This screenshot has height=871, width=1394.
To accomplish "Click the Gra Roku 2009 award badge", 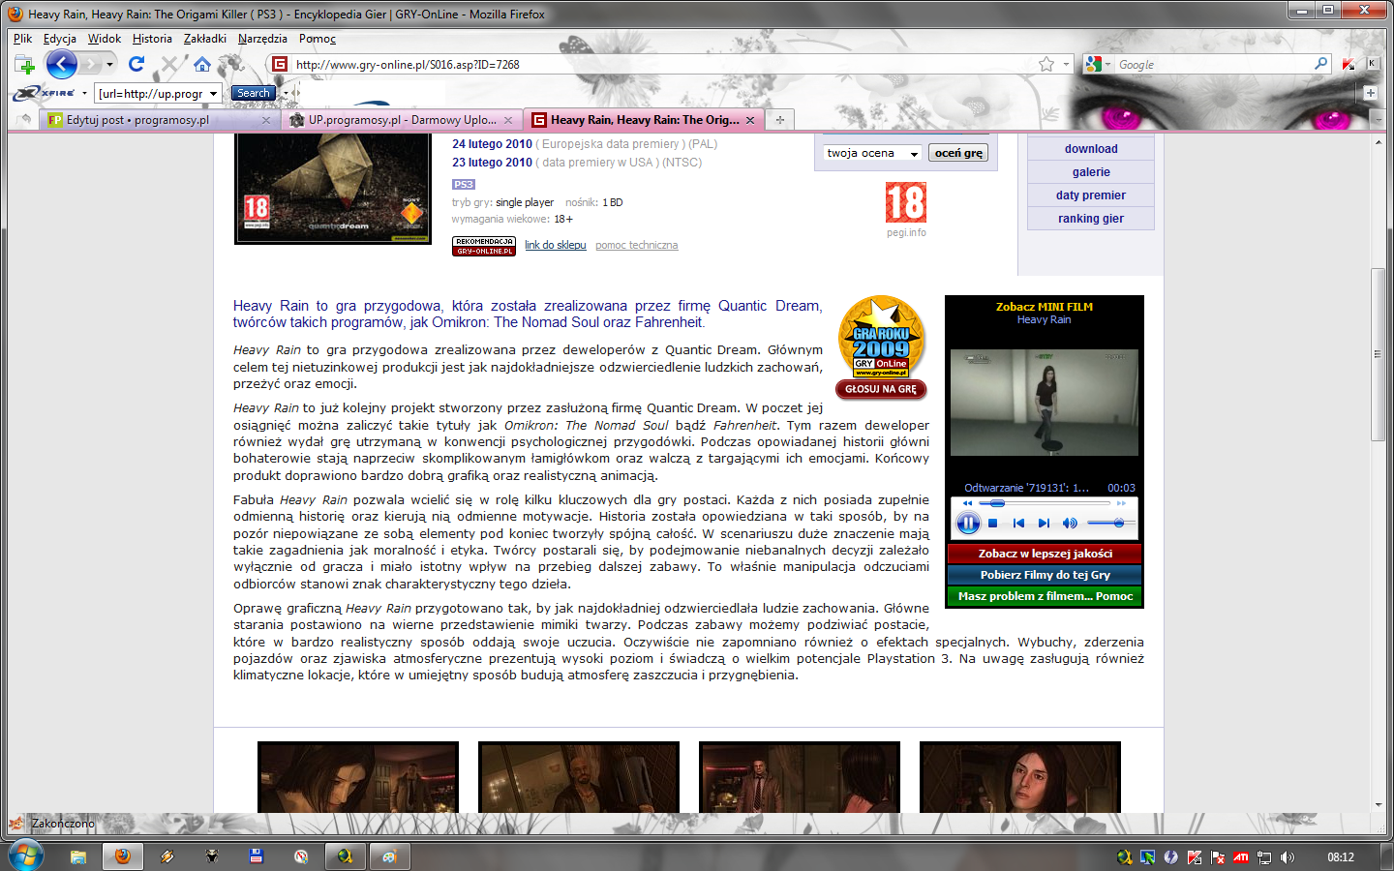I will point(881,337).
